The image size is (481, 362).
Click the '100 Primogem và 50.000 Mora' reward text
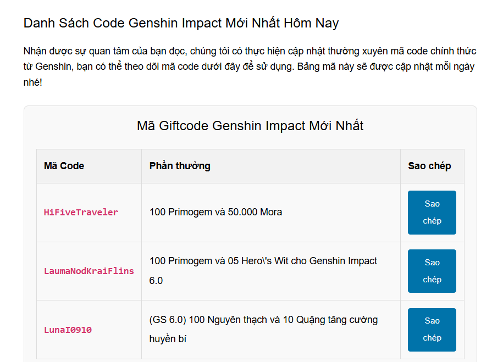[x=215, y=212]
